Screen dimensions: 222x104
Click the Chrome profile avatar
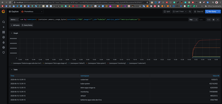point(217,2)
